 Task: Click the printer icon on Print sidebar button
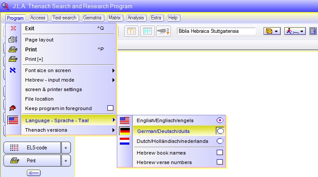point(15,161)
